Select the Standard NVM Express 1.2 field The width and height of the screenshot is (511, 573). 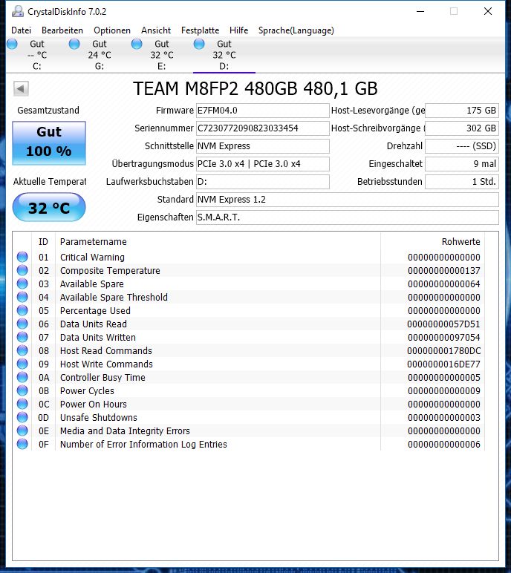click(348, 200)
